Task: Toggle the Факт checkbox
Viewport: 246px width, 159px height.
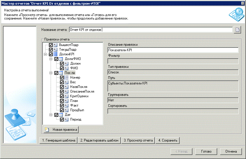Action: [x=62, y=106]
